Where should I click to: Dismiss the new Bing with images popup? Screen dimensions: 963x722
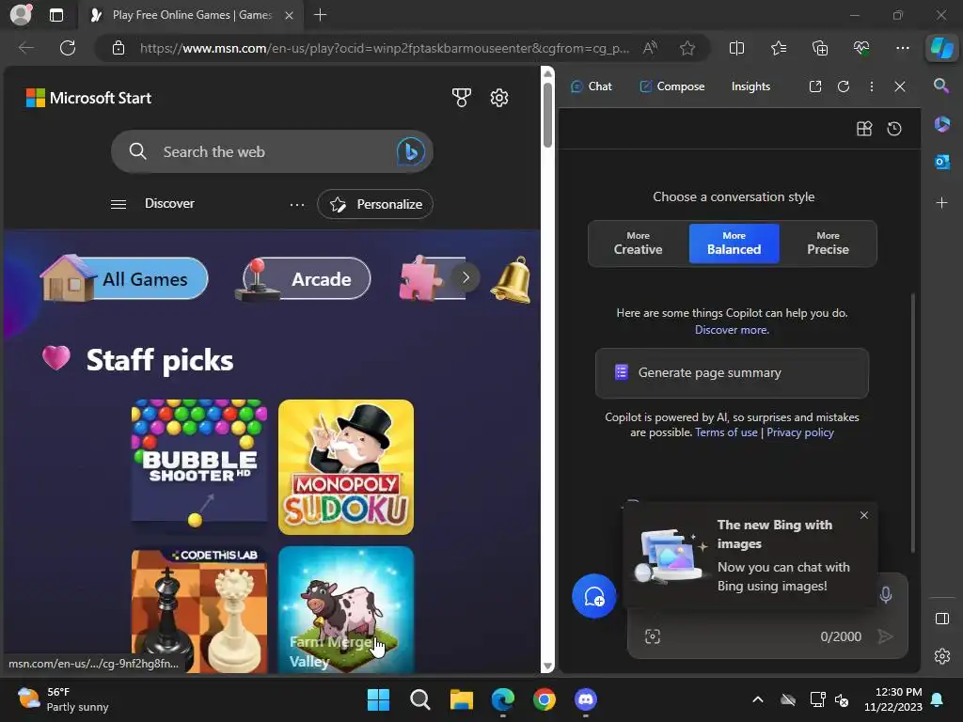pos(864,515)
